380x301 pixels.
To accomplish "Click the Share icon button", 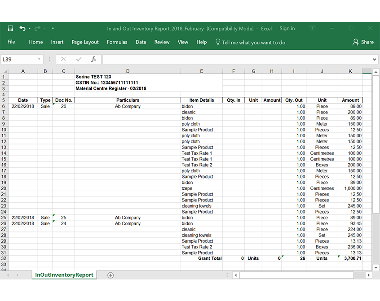I will (x=363, y=42).
